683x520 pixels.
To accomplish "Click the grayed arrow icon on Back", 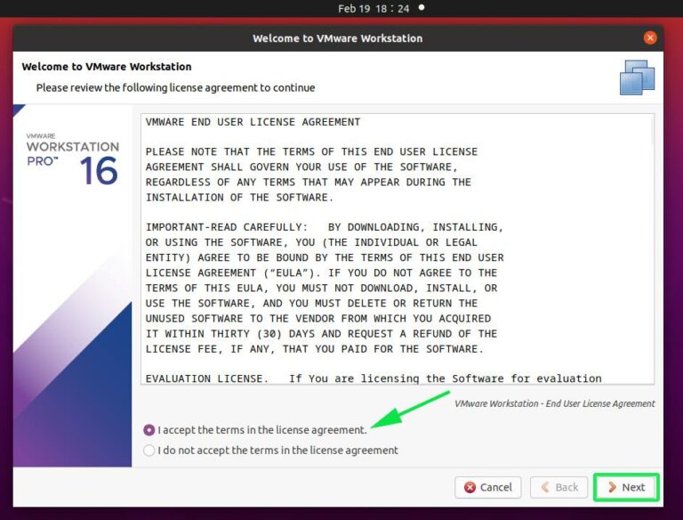I will (x=544, y=487).
